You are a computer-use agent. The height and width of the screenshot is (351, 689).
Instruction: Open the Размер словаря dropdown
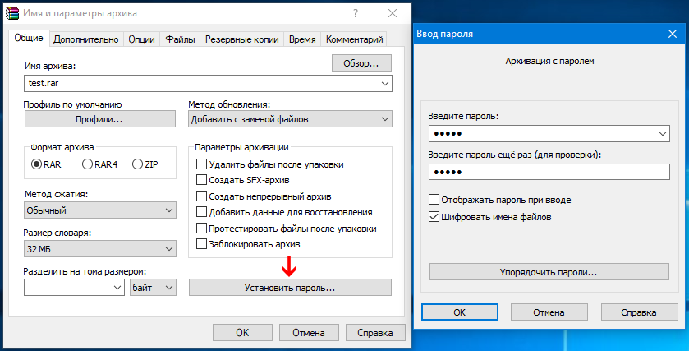(x=99, y=249)
